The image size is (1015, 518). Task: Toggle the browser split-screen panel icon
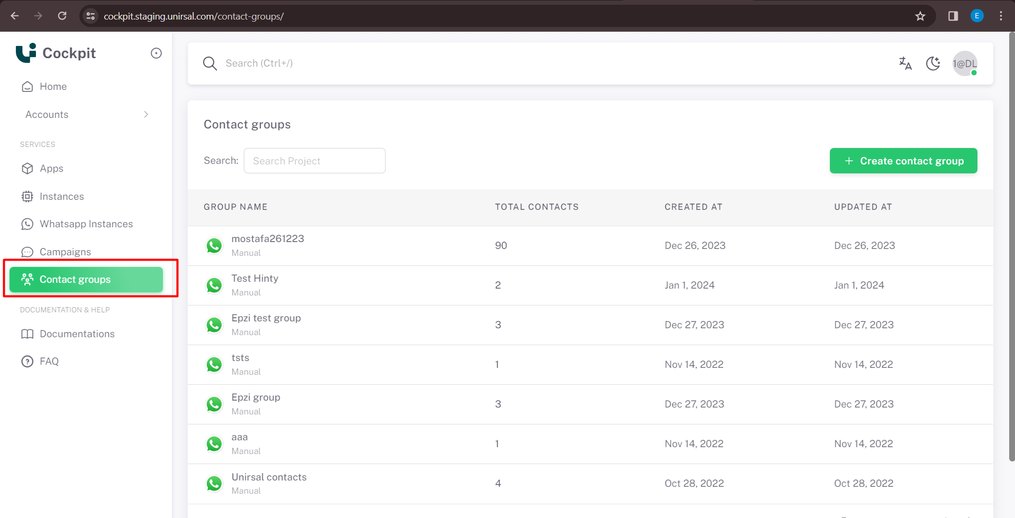pos(953,16)
